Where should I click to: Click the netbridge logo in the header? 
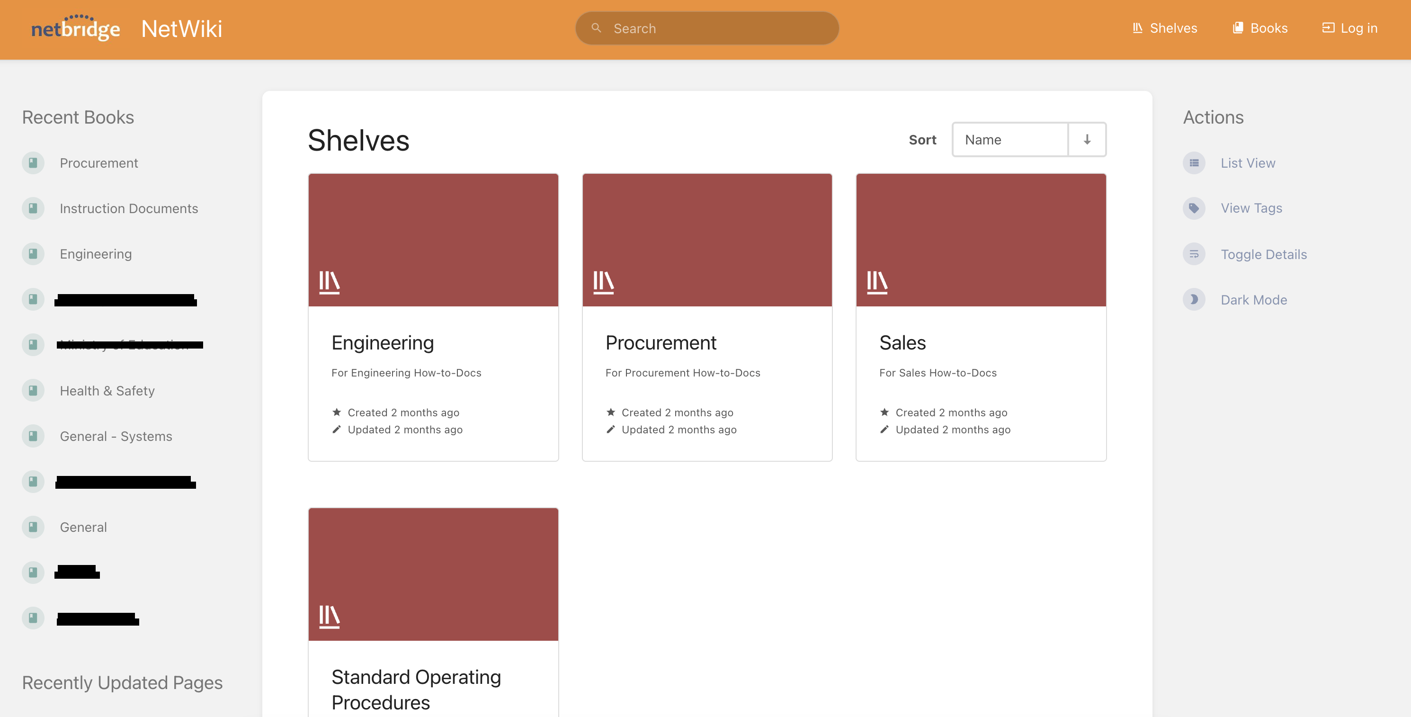(x=76, y=28)
